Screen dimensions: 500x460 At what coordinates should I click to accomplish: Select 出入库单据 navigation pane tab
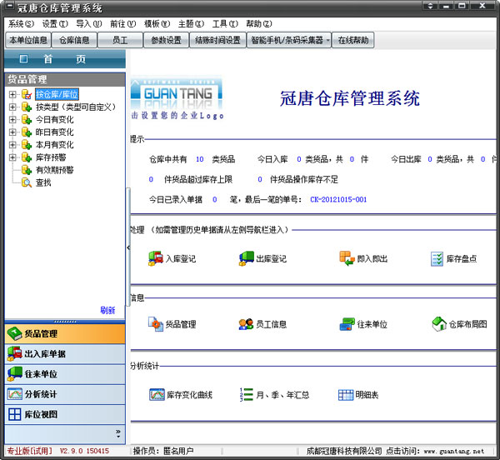click(x=65, y=354)
